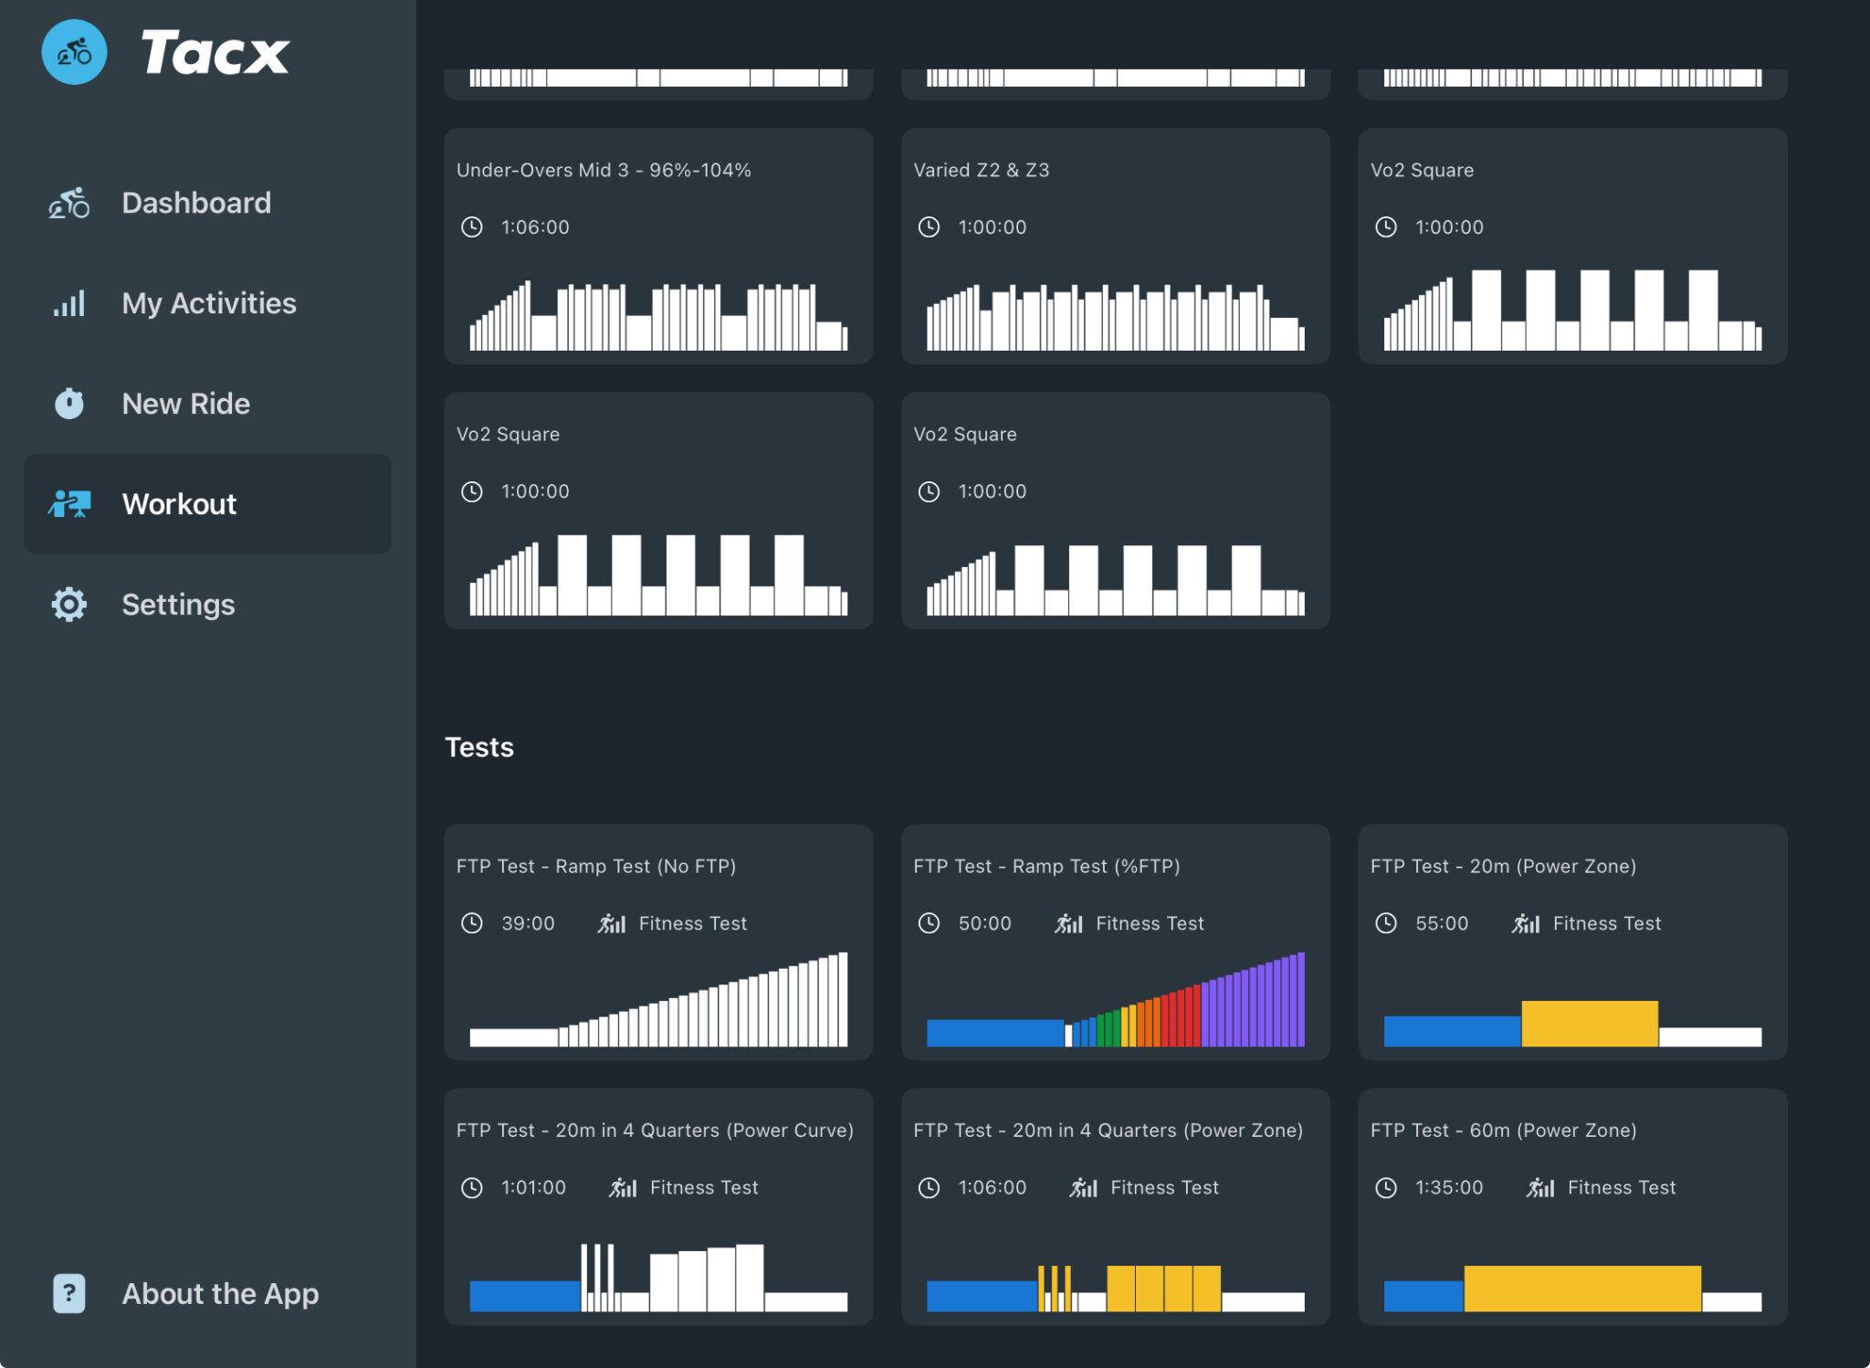Click the clock icon on FTP Test 60m card
Viewport: 1870px width, 1368px height.
[1388, 1187]
